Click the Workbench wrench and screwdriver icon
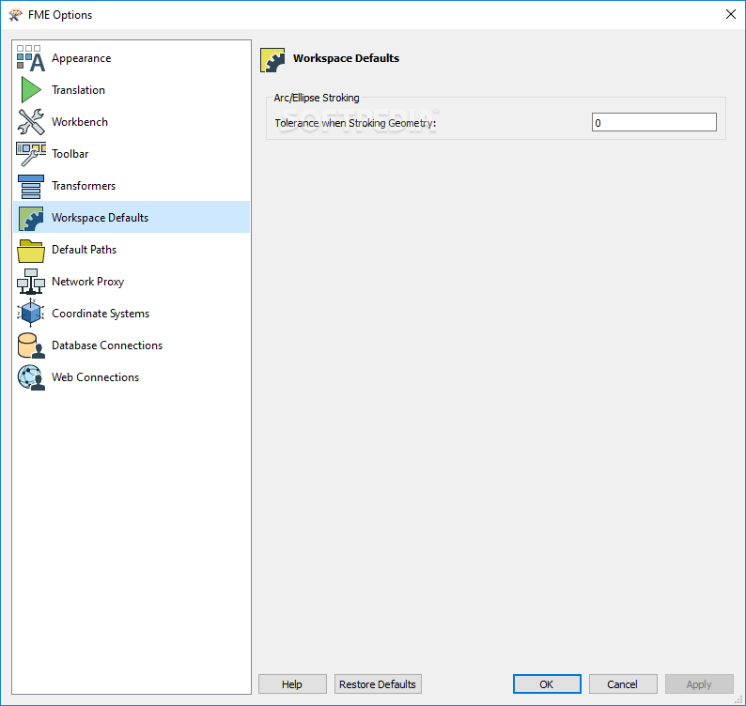Screen dimensions: 746x706 tap(31, 122)
